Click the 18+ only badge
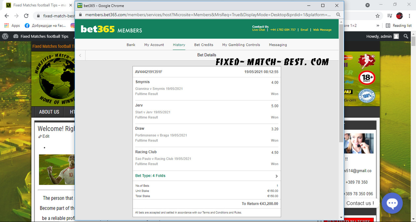Screen dimensions: 416x222 click(367, 78)
